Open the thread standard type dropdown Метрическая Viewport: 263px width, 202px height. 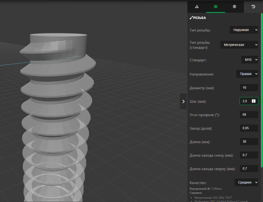pyautogui.click(x=239, y=45)
